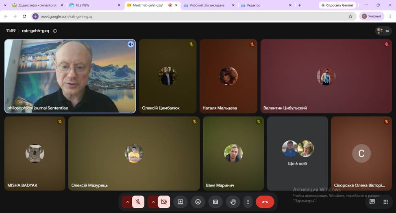The image size is (396, 213).
Task: Click the meet.google.com address bar
Action: (x=192, y=16)
